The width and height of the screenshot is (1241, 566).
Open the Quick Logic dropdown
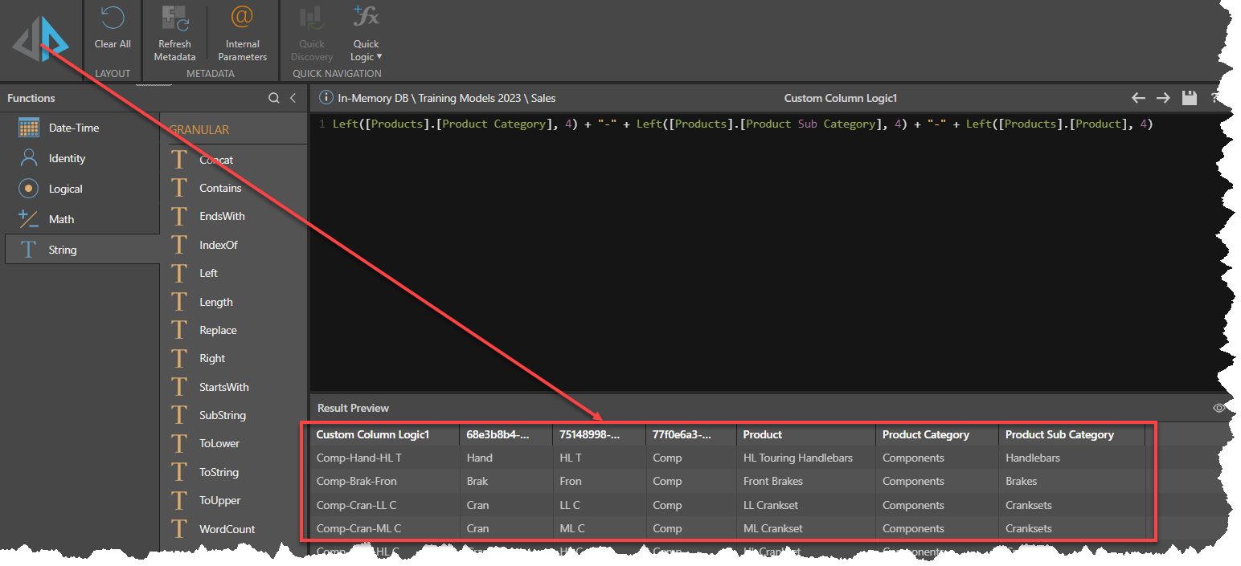366,35
